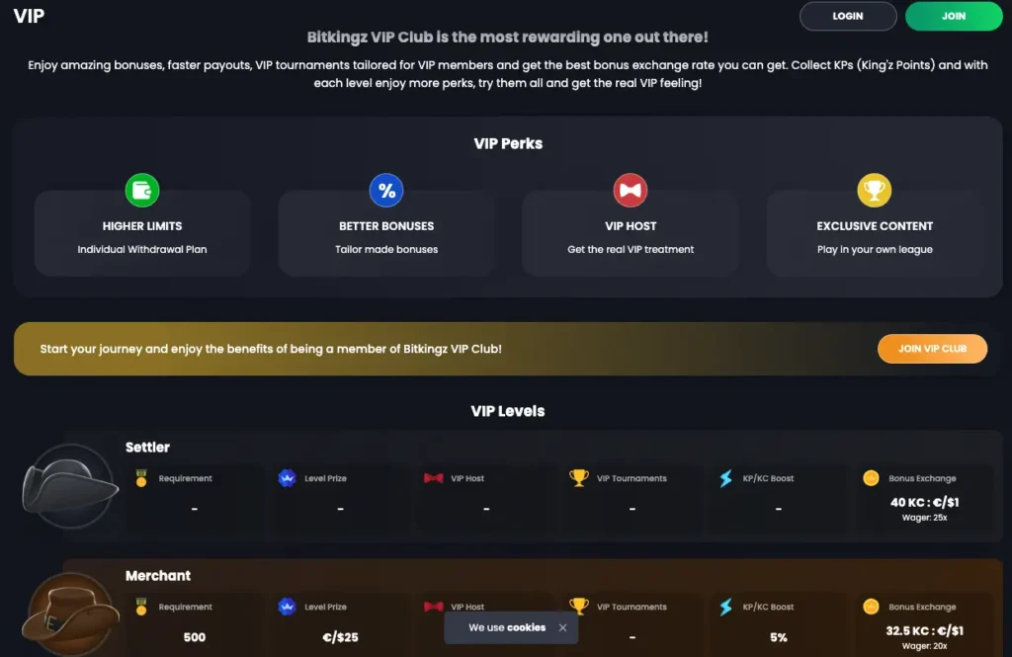
Task: Click the blue percent Better Bonuses icon
Action: [x=386, y=191]
